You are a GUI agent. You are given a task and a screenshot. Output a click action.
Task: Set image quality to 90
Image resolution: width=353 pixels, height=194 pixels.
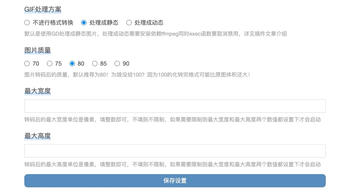pyautogui.click(x=117, y=64)
